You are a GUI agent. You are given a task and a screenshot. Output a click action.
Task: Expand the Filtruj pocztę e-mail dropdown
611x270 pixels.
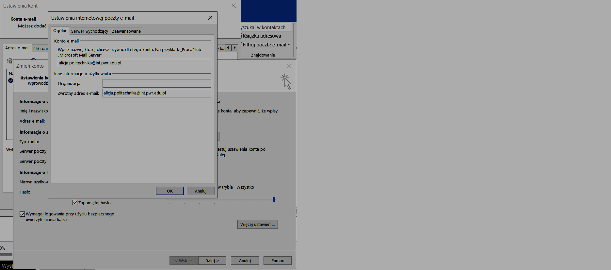[289, 45]
